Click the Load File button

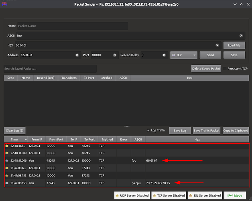click(x=234, y=45)
